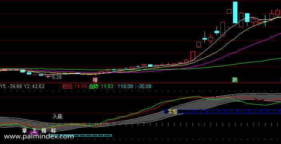This screenshot has width=281, height=144.
Task: Click the 掌上指标 watermark text
Action: [x=39, y=130]
